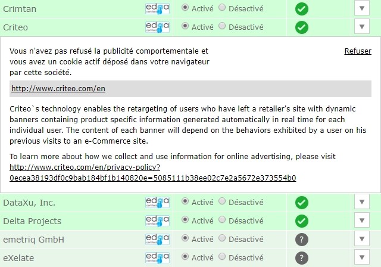Select Désactivé radio for Crimtan
Screen dimensions: 381x267
[x=223, y=8]
